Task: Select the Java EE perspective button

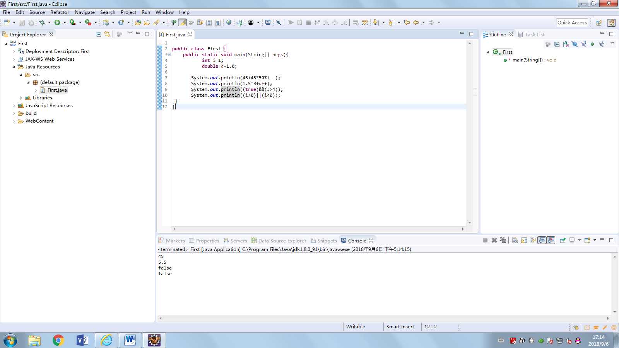Action: click(612, 22)
